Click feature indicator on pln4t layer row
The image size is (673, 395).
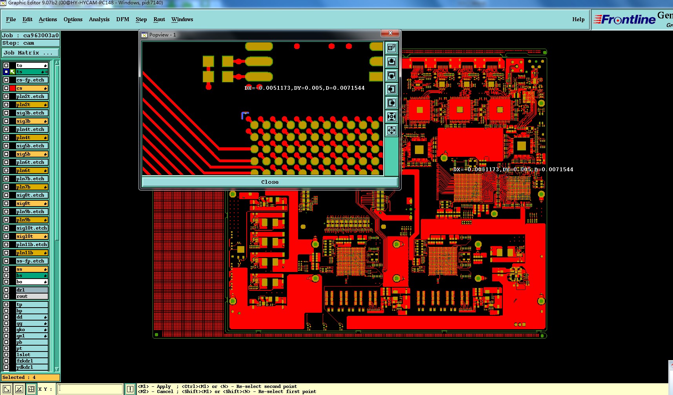[x=45, y=138]
